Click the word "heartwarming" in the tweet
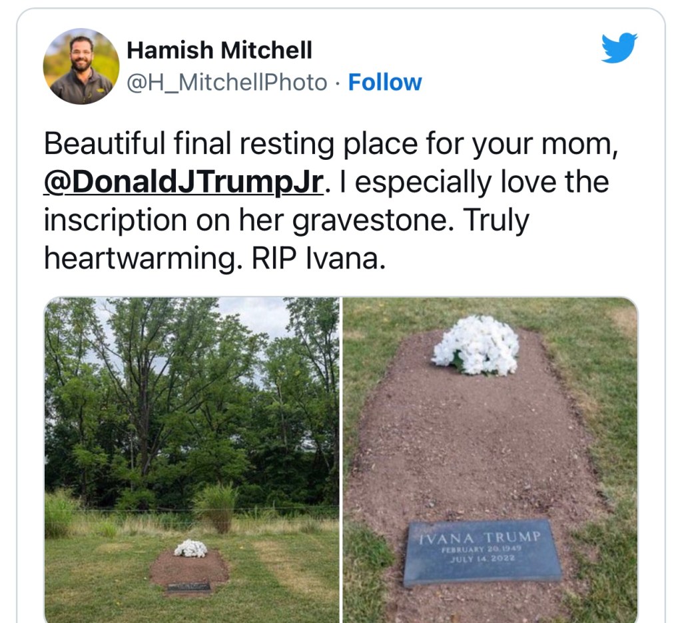 pyautogui.click(x=140, y=259)
